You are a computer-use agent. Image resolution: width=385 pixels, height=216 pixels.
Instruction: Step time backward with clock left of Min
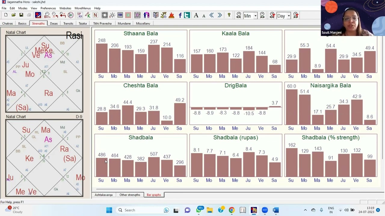click(x=239, y=15)
